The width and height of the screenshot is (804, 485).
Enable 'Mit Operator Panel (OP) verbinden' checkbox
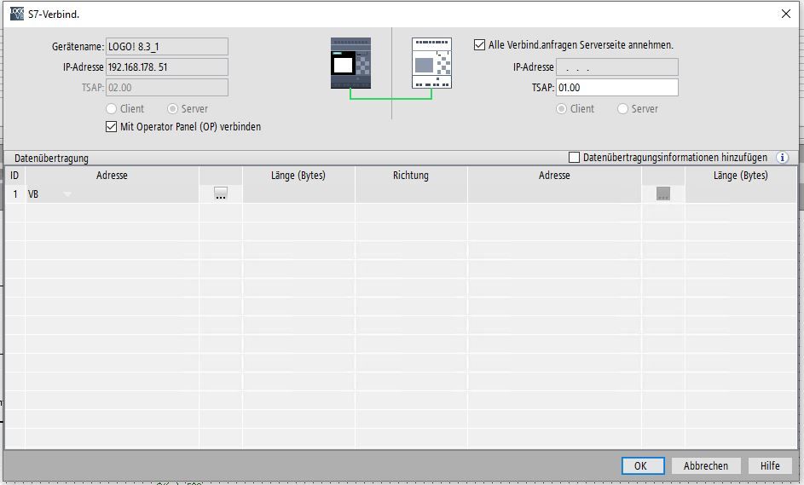(112, 127)
